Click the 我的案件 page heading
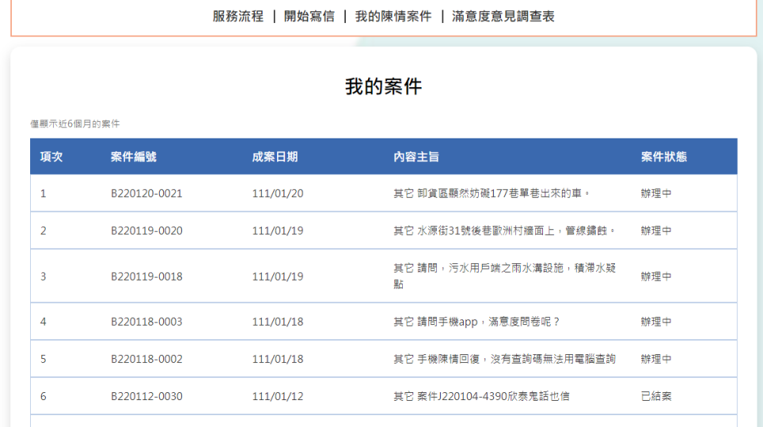763x427 pixels. coord(383,87)
